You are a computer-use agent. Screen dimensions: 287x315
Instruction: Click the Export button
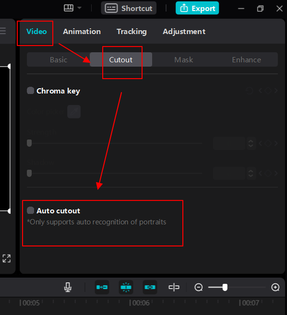pos(197,8)
